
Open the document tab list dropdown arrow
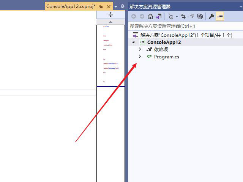(116, 7)
